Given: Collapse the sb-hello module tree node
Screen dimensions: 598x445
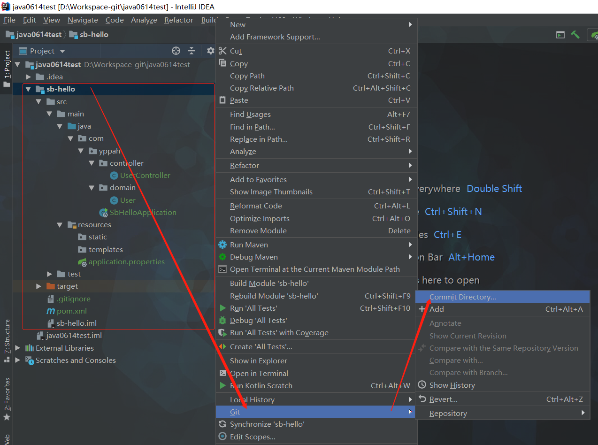Looking at the screenshot, I should pyautogui.click(x=28, y=89).
